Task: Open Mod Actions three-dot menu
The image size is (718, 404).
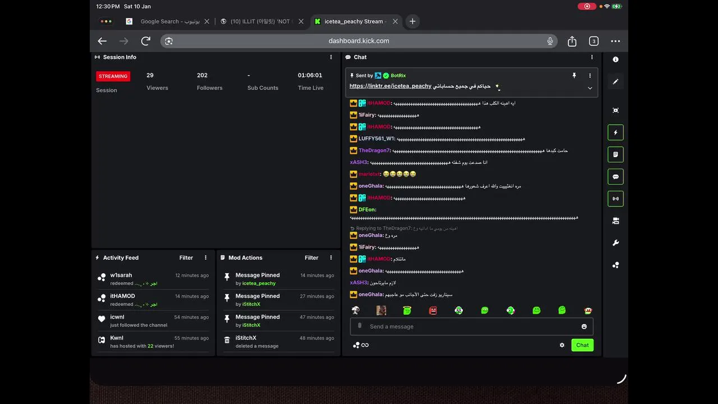Action: coord(331,258)
